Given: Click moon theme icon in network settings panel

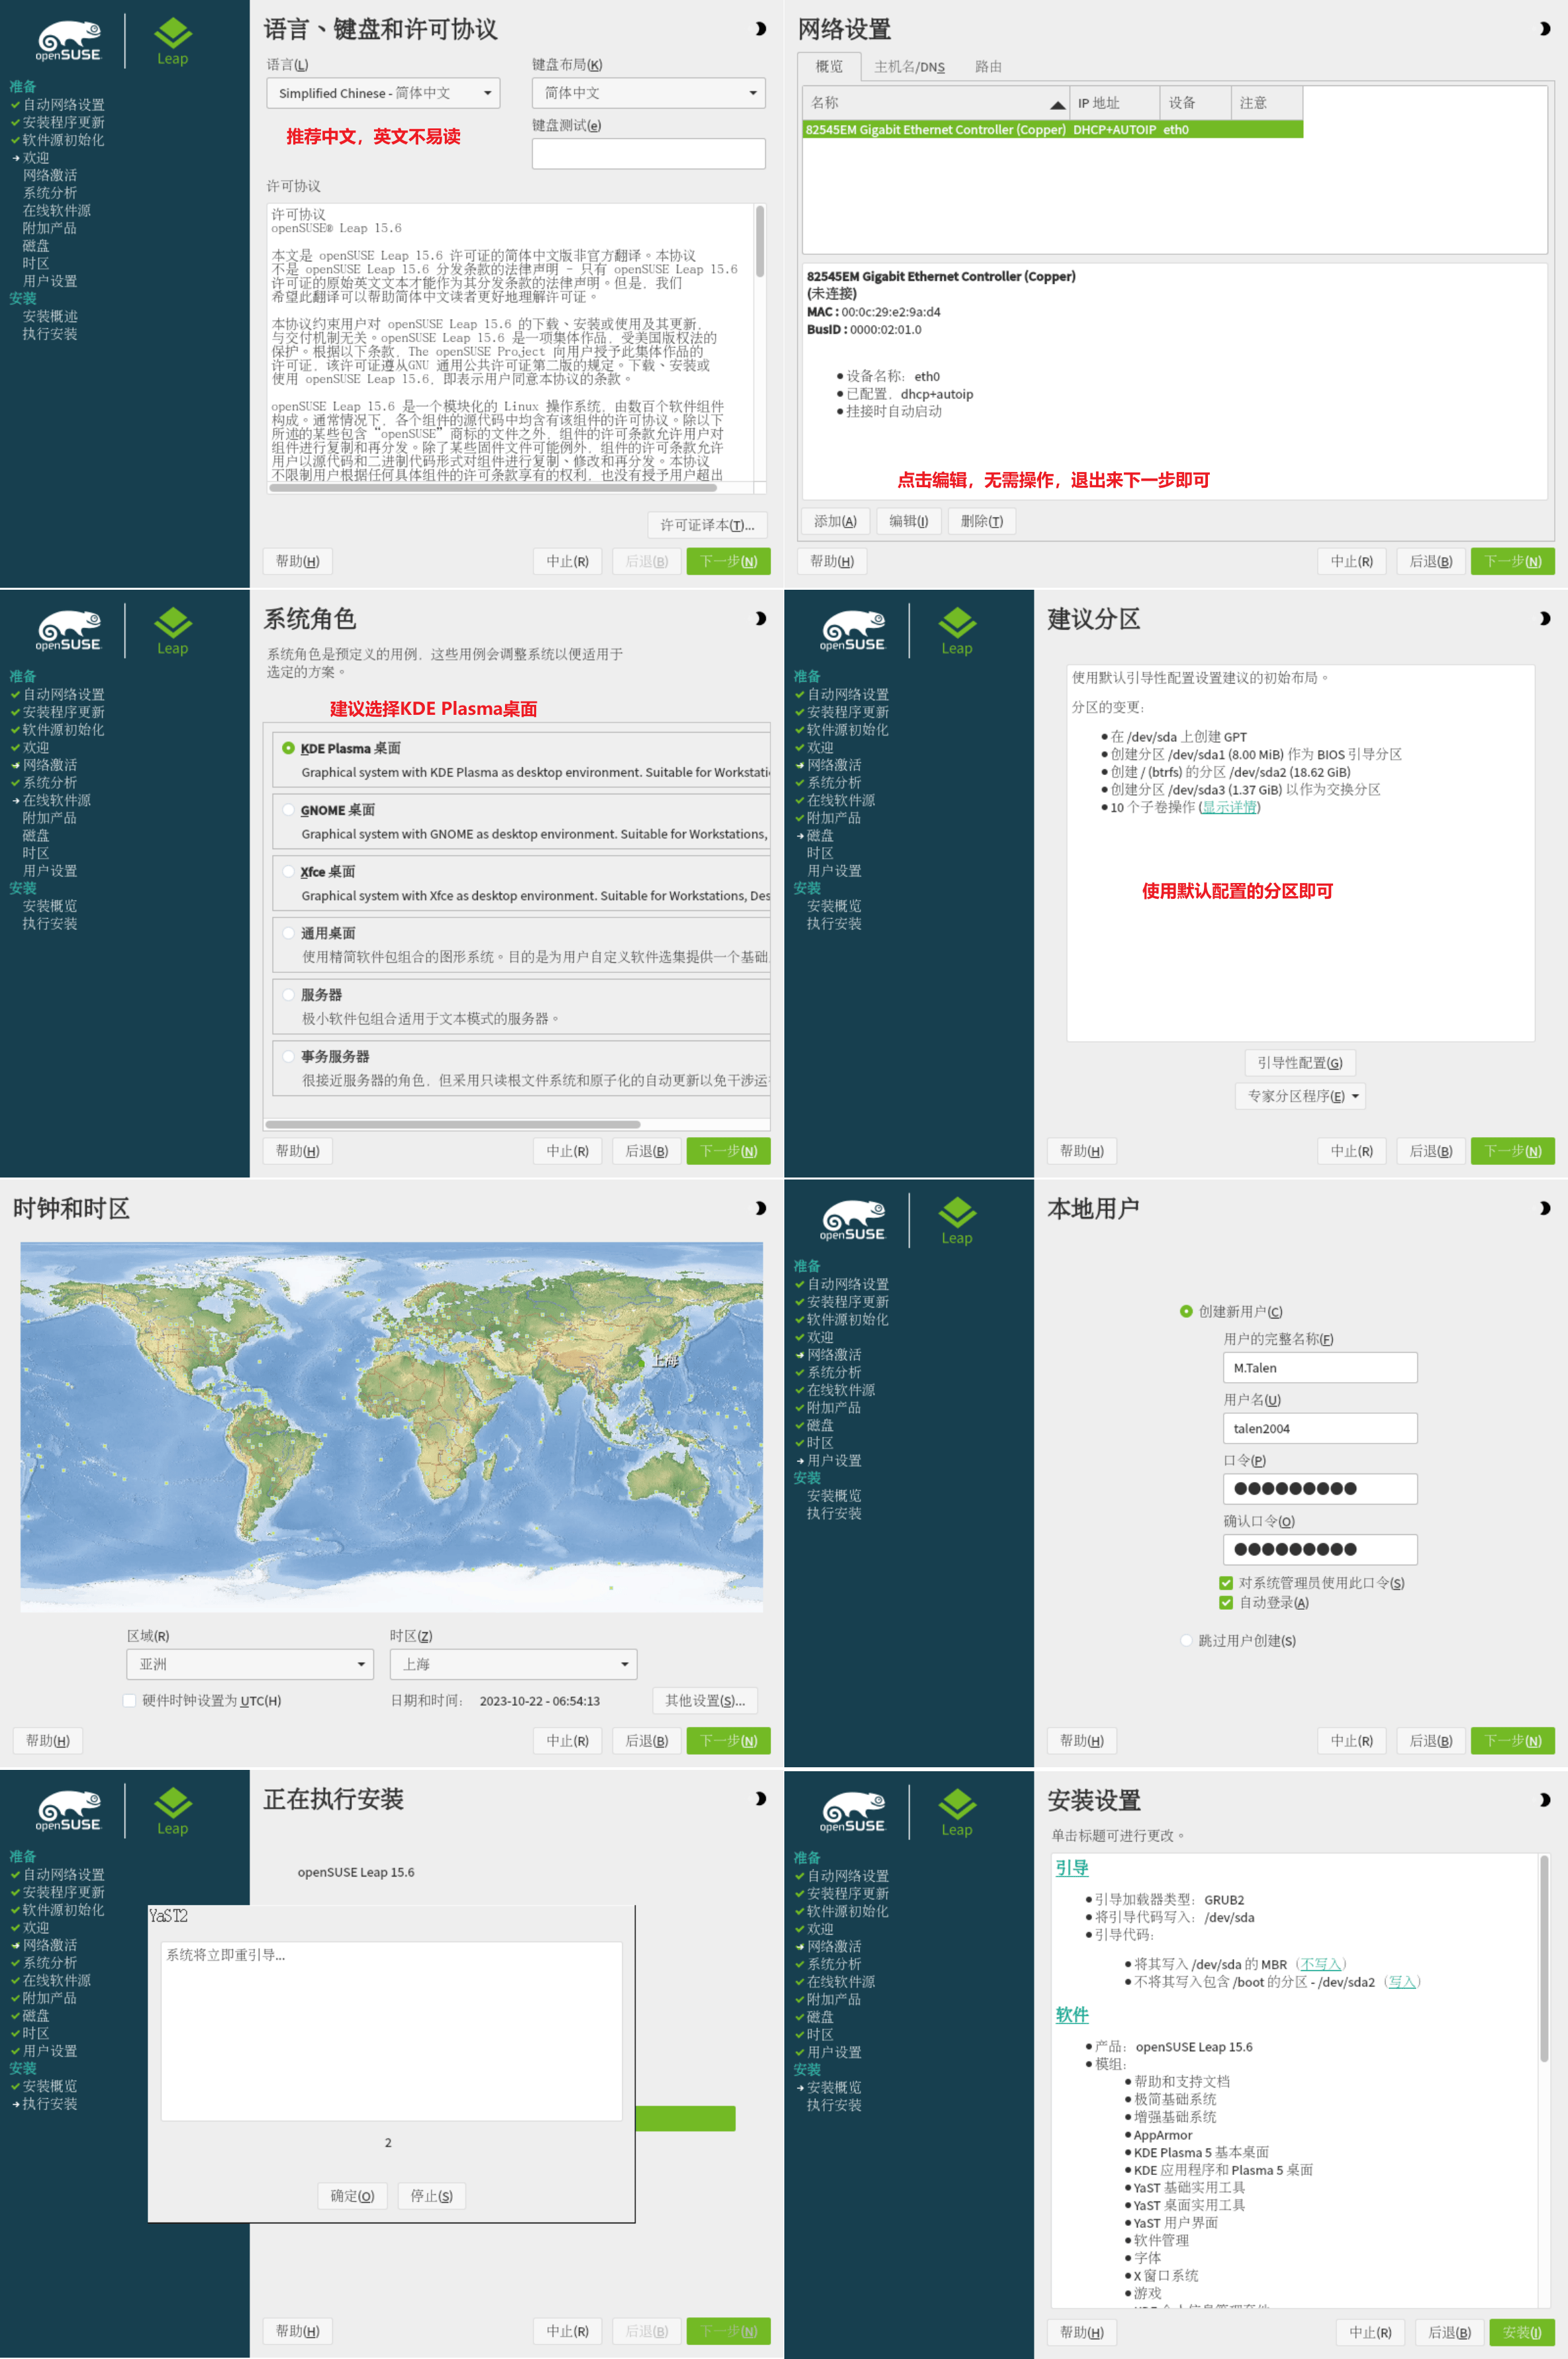Looking at the screenshot, I should click(1545, 29).
